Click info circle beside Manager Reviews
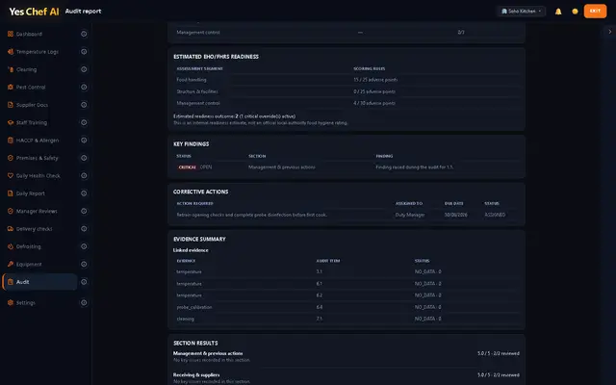Image resolution: width=616 pixels, height=385 pixels. click(84, 211)
